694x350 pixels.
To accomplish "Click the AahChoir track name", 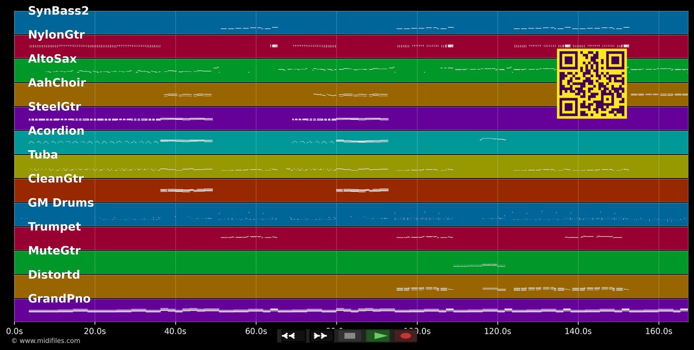I will [x=57, y=83].
